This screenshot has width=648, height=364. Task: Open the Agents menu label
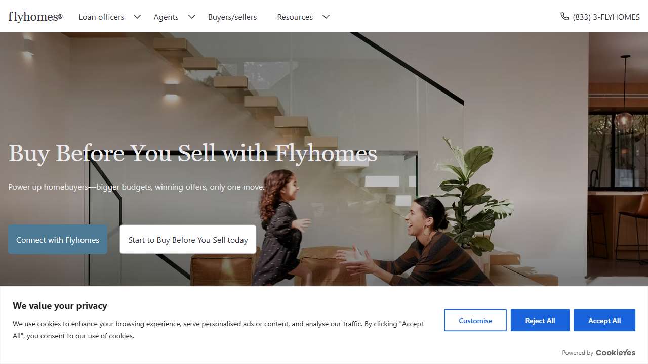166,17
